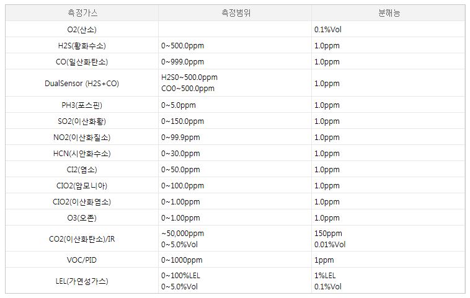470x298 pixels.
Task: Select the VOC/PID gas label
Action: pyautogui.click(x=82, y=260)
